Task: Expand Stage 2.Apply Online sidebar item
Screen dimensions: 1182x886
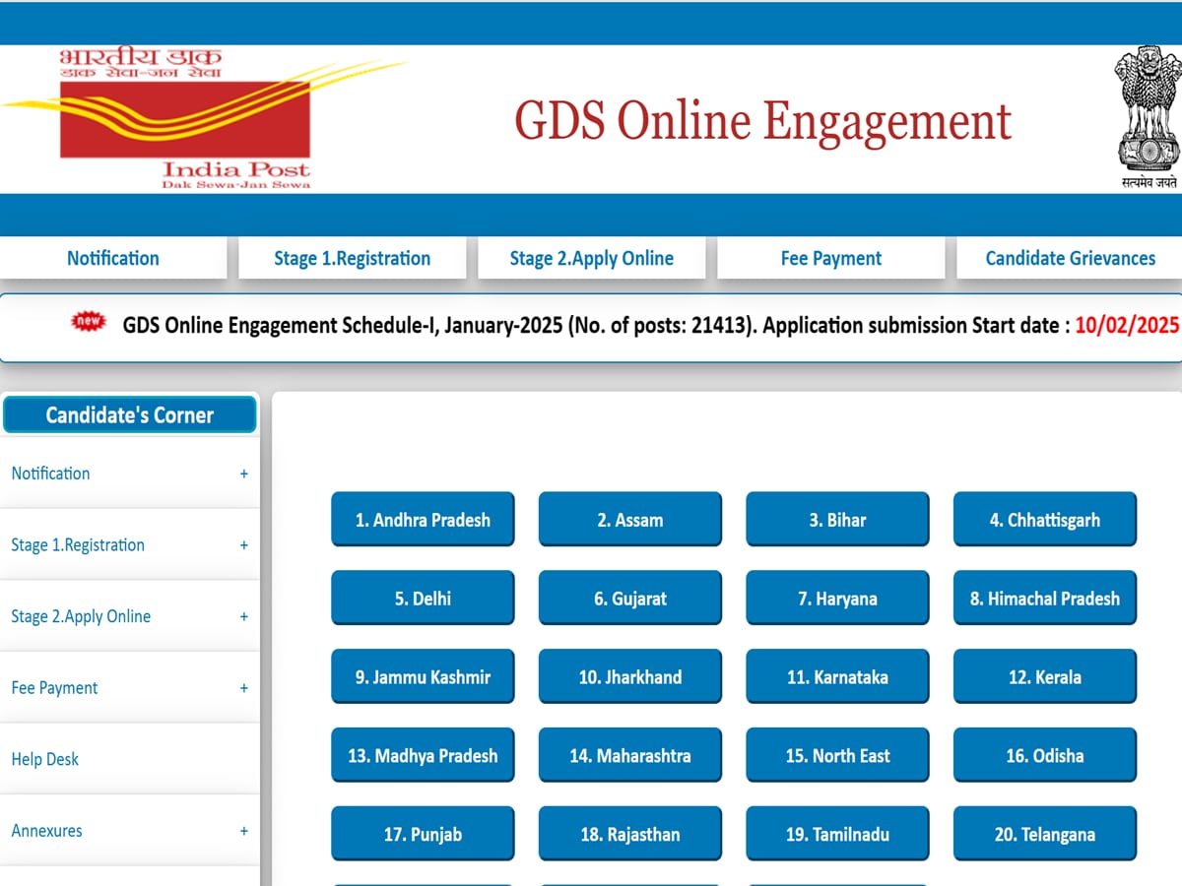Action: [130, 616]
